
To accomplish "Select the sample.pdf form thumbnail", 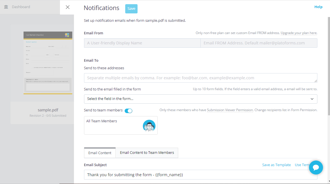I will pos(48,63).
